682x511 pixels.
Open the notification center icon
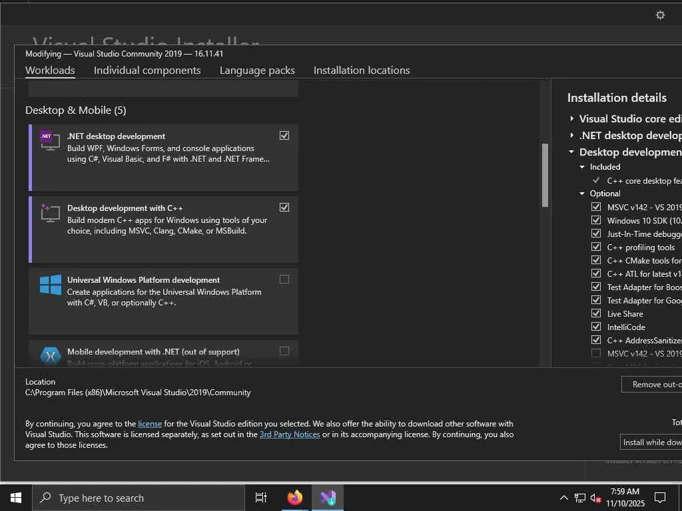(660, 498)
